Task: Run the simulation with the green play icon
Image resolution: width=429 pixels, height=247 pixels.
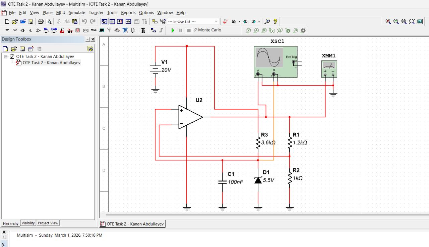Action: (173, 30)
